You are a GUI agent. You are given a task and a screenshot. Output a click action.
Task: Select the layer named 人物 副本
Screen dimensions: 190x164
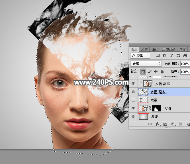pos(162,84)
